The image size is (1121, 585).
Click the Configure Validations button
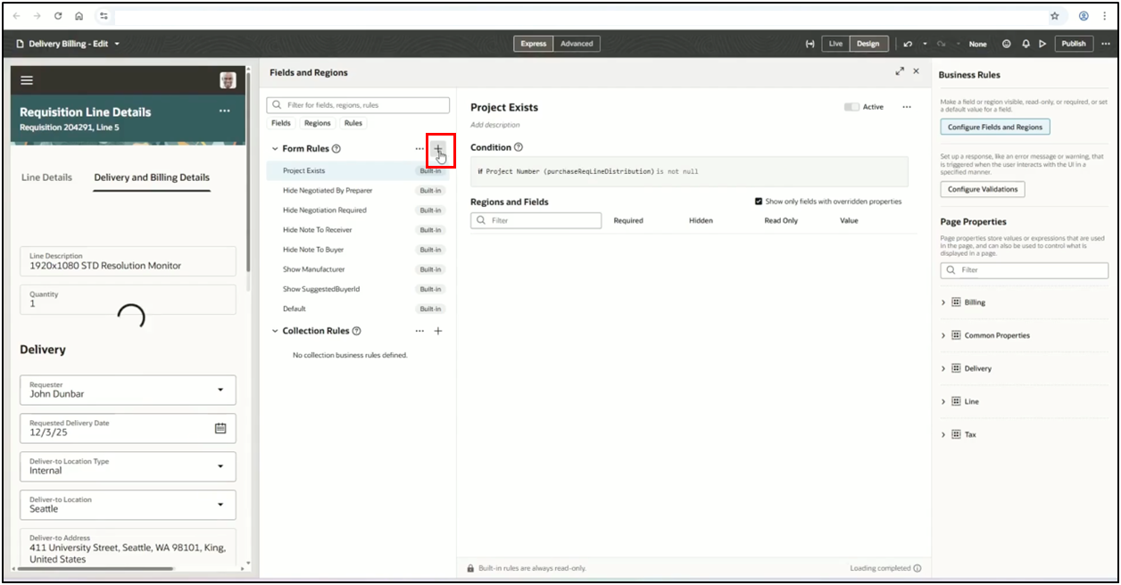point(983,189)
